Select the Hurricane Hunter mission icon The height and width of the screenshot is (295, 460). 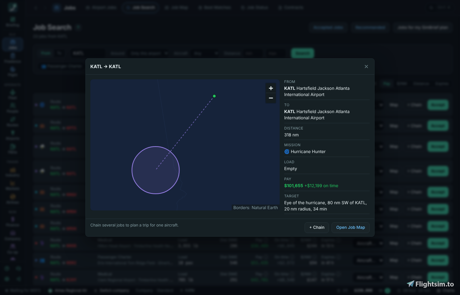(287, 152)
